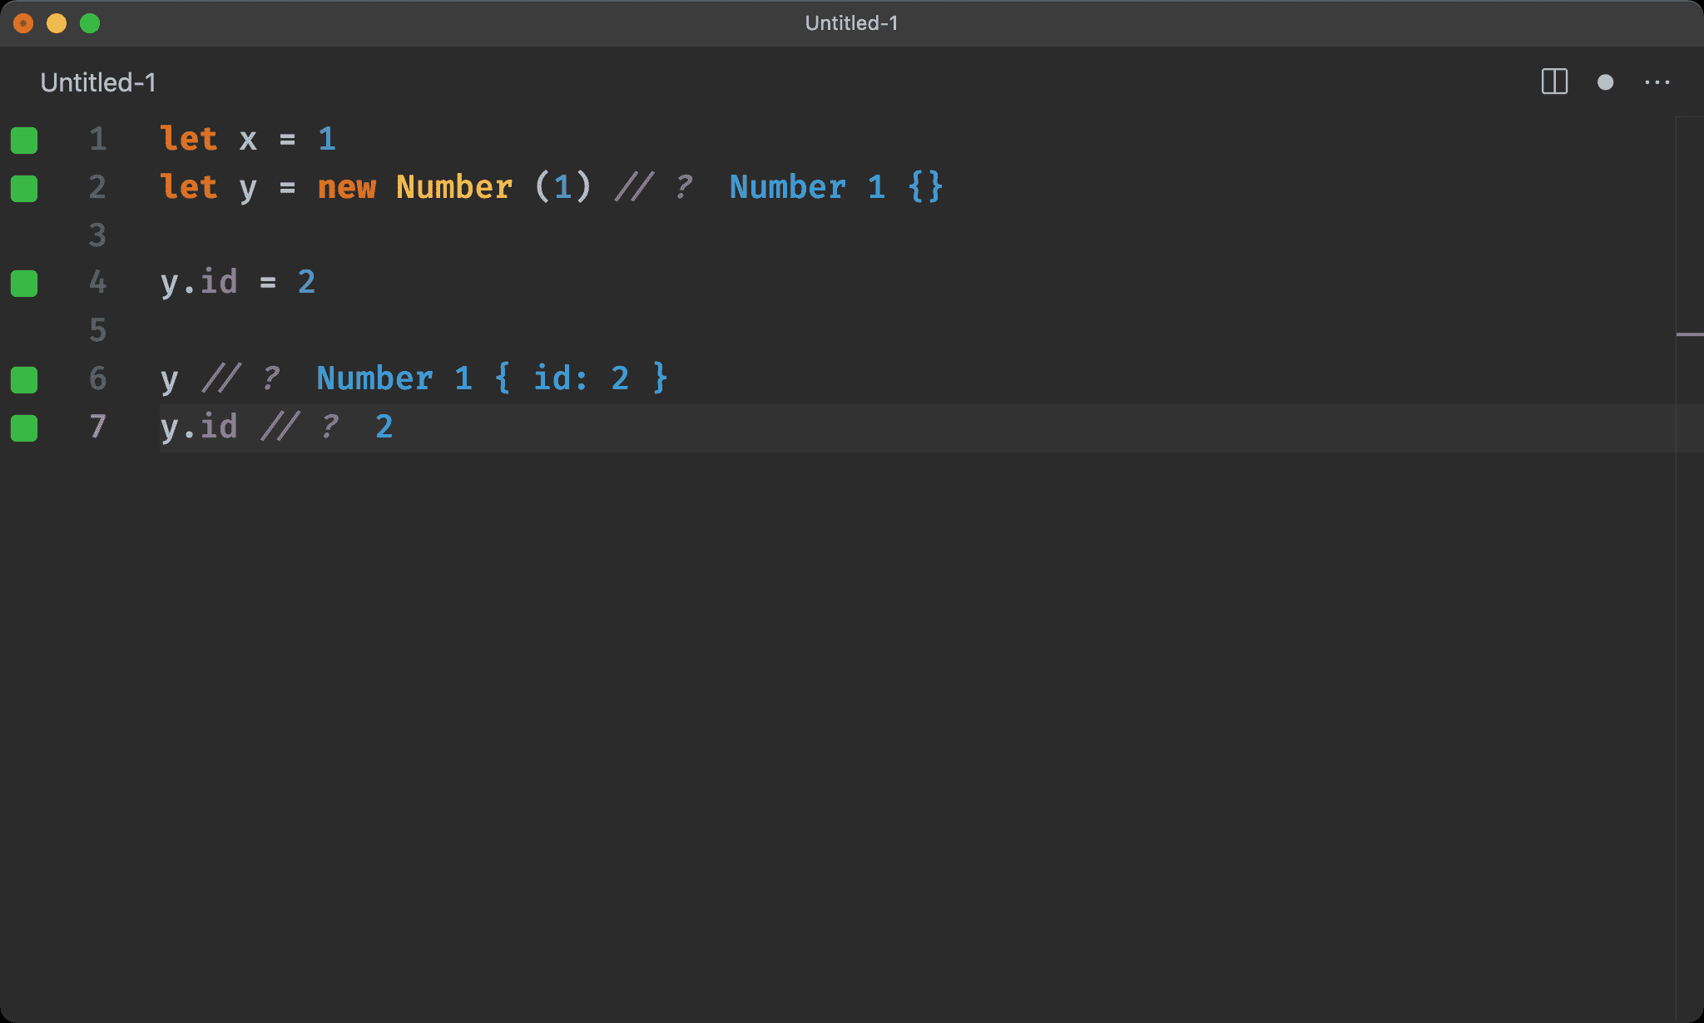Click the 'Number 1 { id: 2 }' output
The height and width of the screenshot is (1023, 1704).
pyautogui.click(x=493, y=378)
